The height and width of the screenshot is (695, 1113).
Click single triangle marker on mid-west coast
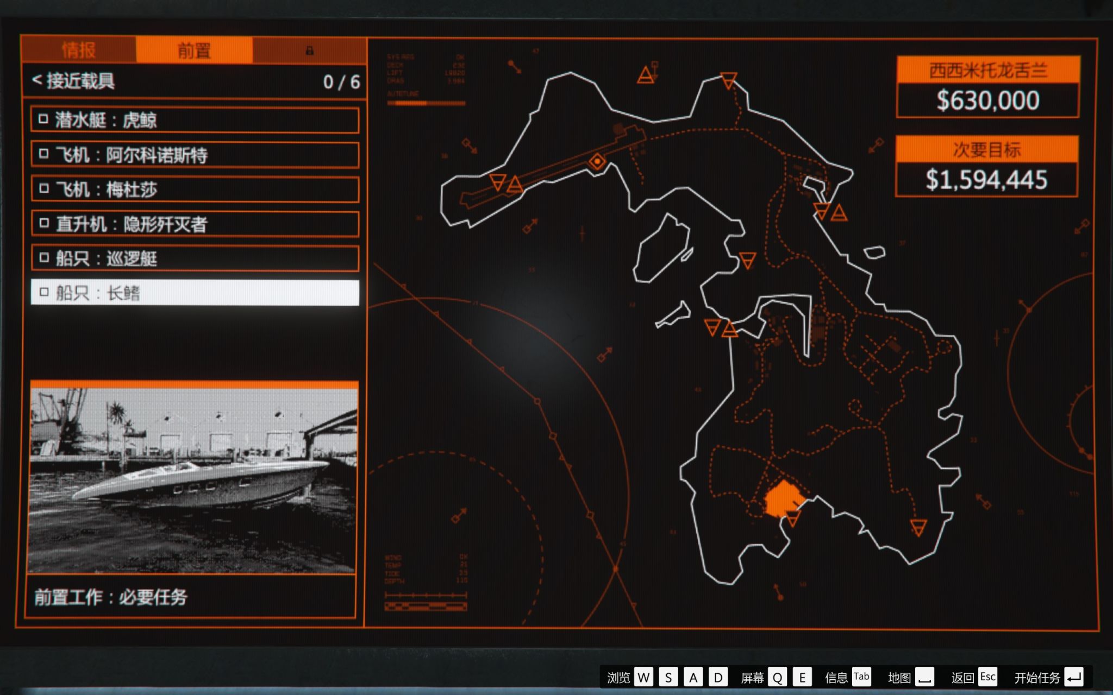coord(748,260)
